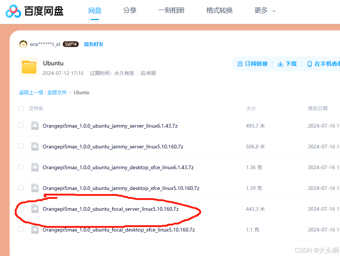Click the 1.39 克 size value

[x=254, y=188]
